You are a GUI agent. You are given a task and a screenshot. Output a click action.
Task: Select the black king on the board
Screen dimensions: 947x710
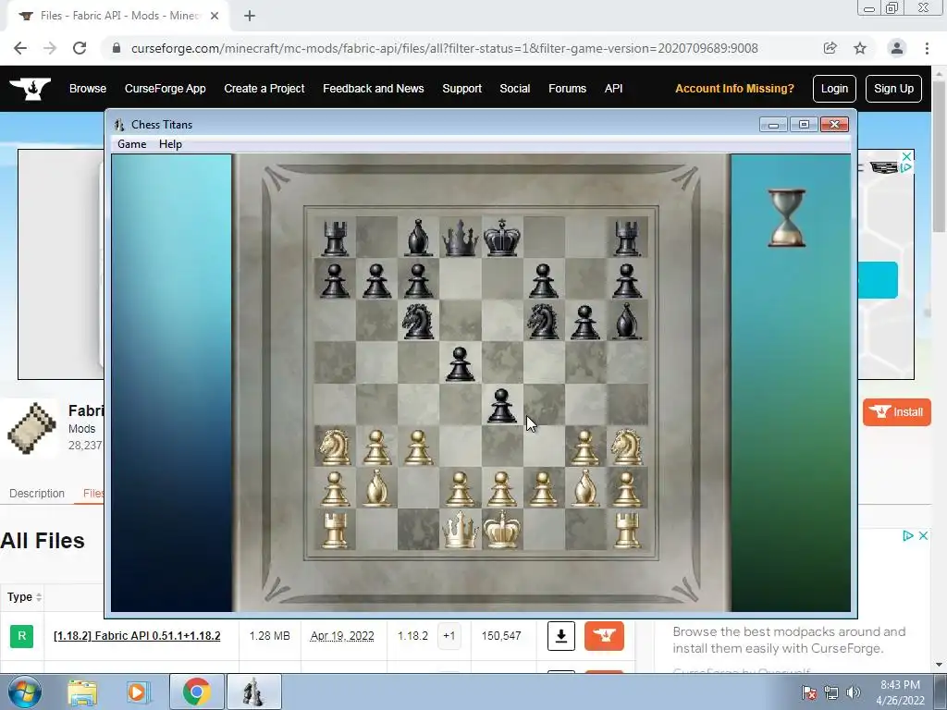(x=502, y=238)
